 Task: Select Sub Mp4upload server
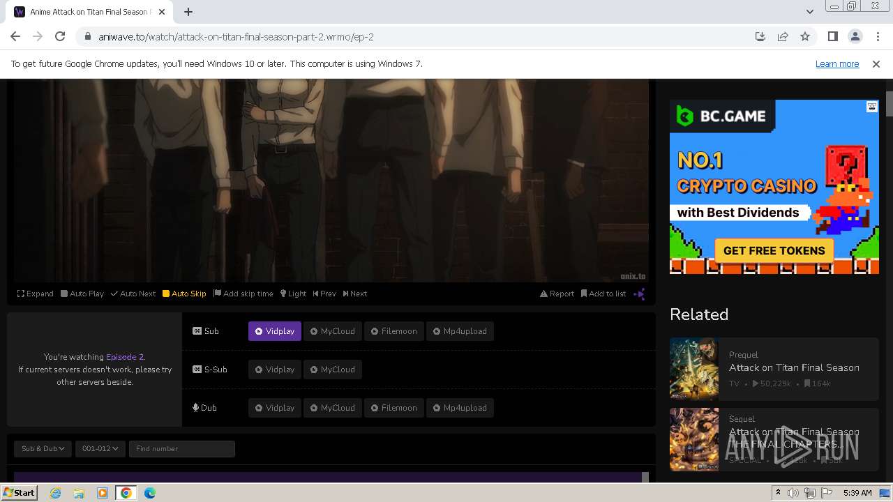point(460,331)
